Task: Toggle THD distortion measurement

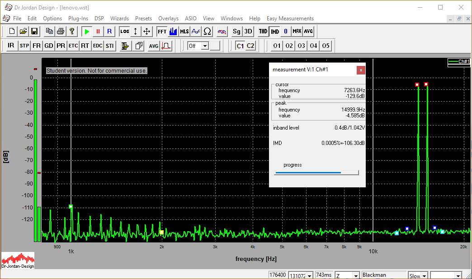Action: point(263,31)
